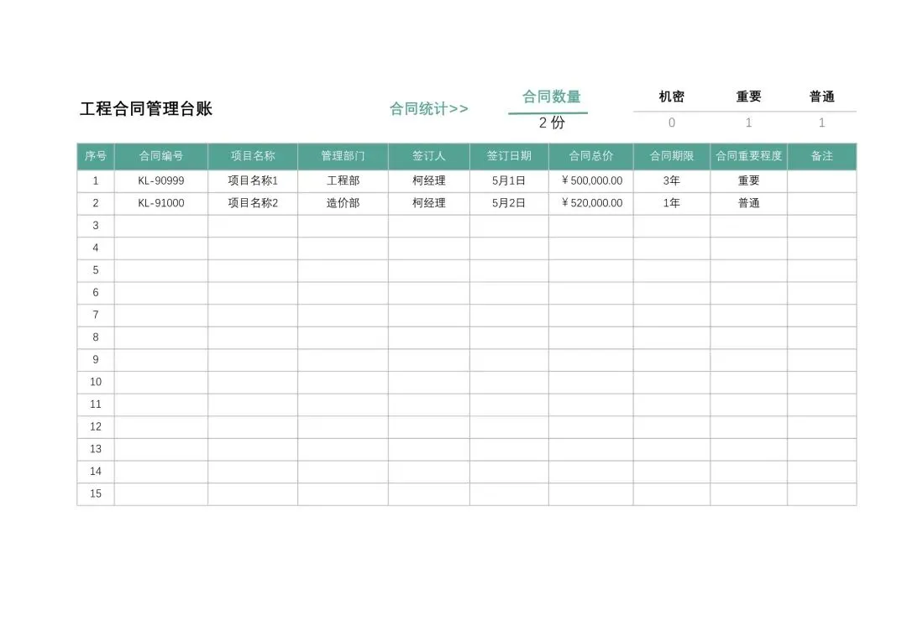The image size is (907, 637).
Task: Select serial number cell 6
Action: (x=96, y=293)
